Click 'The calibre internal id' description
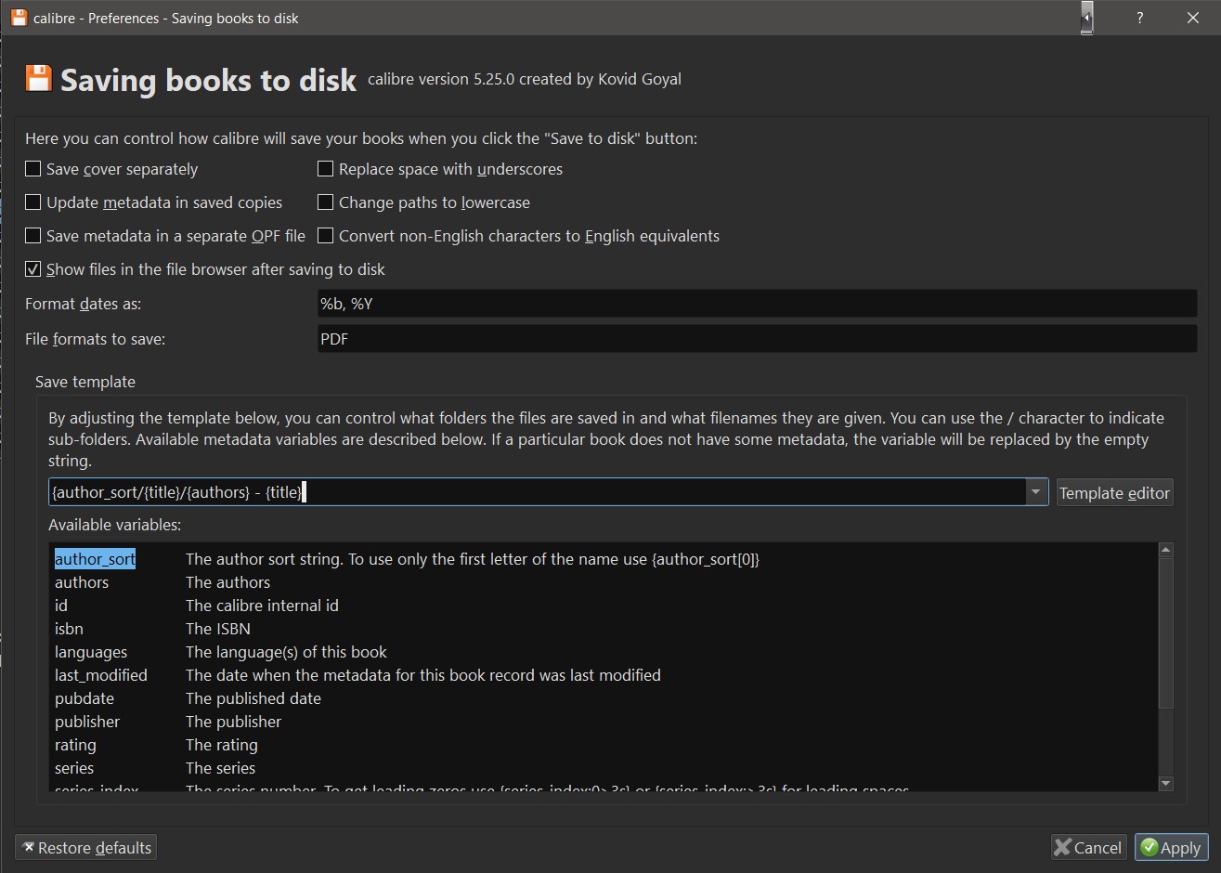 tap(262, 606)
